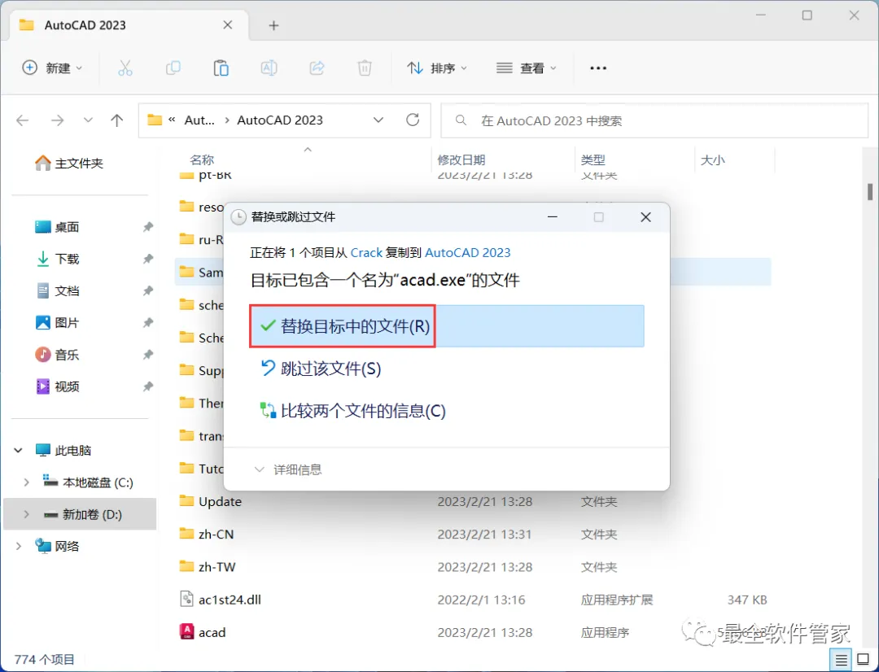Choose 替换目标中的文件(R)
The height and width of the screenshot is (672, 879).
[447, 326]
